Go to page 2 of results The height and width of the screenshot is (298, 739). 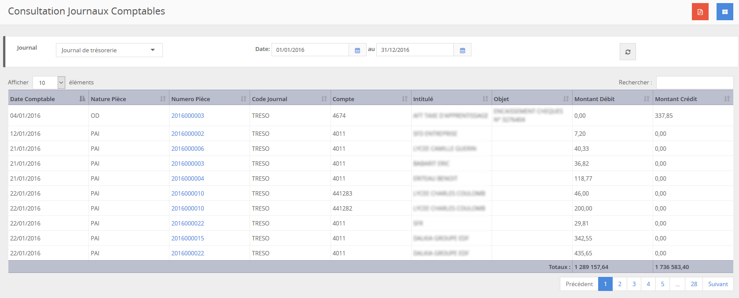pos(620,284)
